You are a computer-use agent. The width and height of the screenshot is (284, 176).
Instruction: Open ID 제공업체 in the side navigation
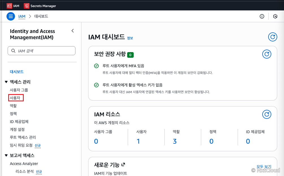(x=19, y=121)
